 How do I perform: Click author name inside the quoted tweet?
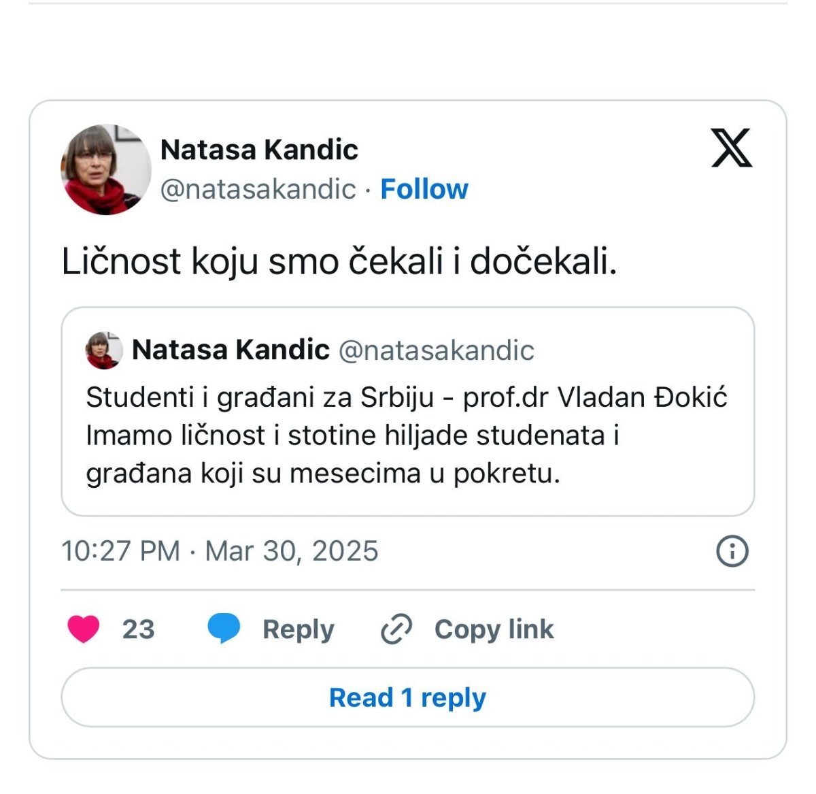coord(231,350)
